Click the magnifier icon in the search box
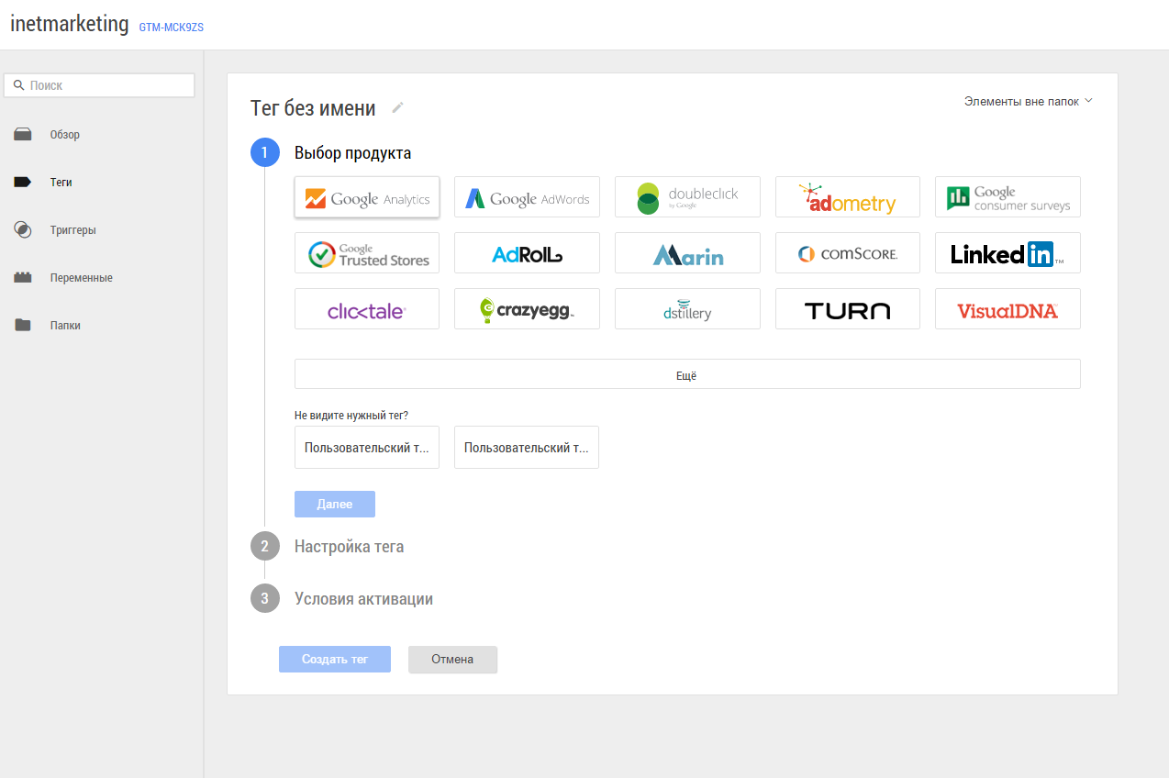The height and width of the screenshot is (778, 1169). [x=18, y=85]
